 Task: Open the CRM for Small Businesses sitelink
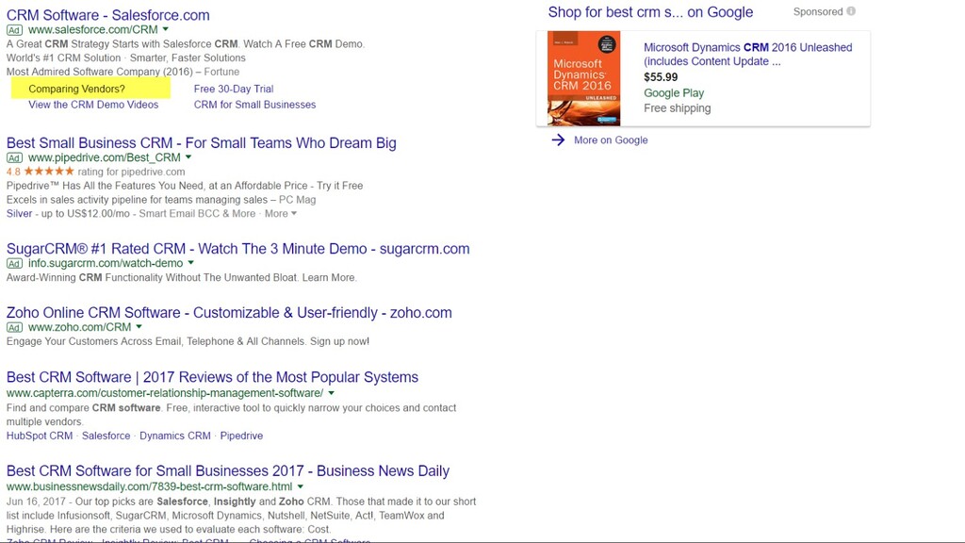point(254,105)
